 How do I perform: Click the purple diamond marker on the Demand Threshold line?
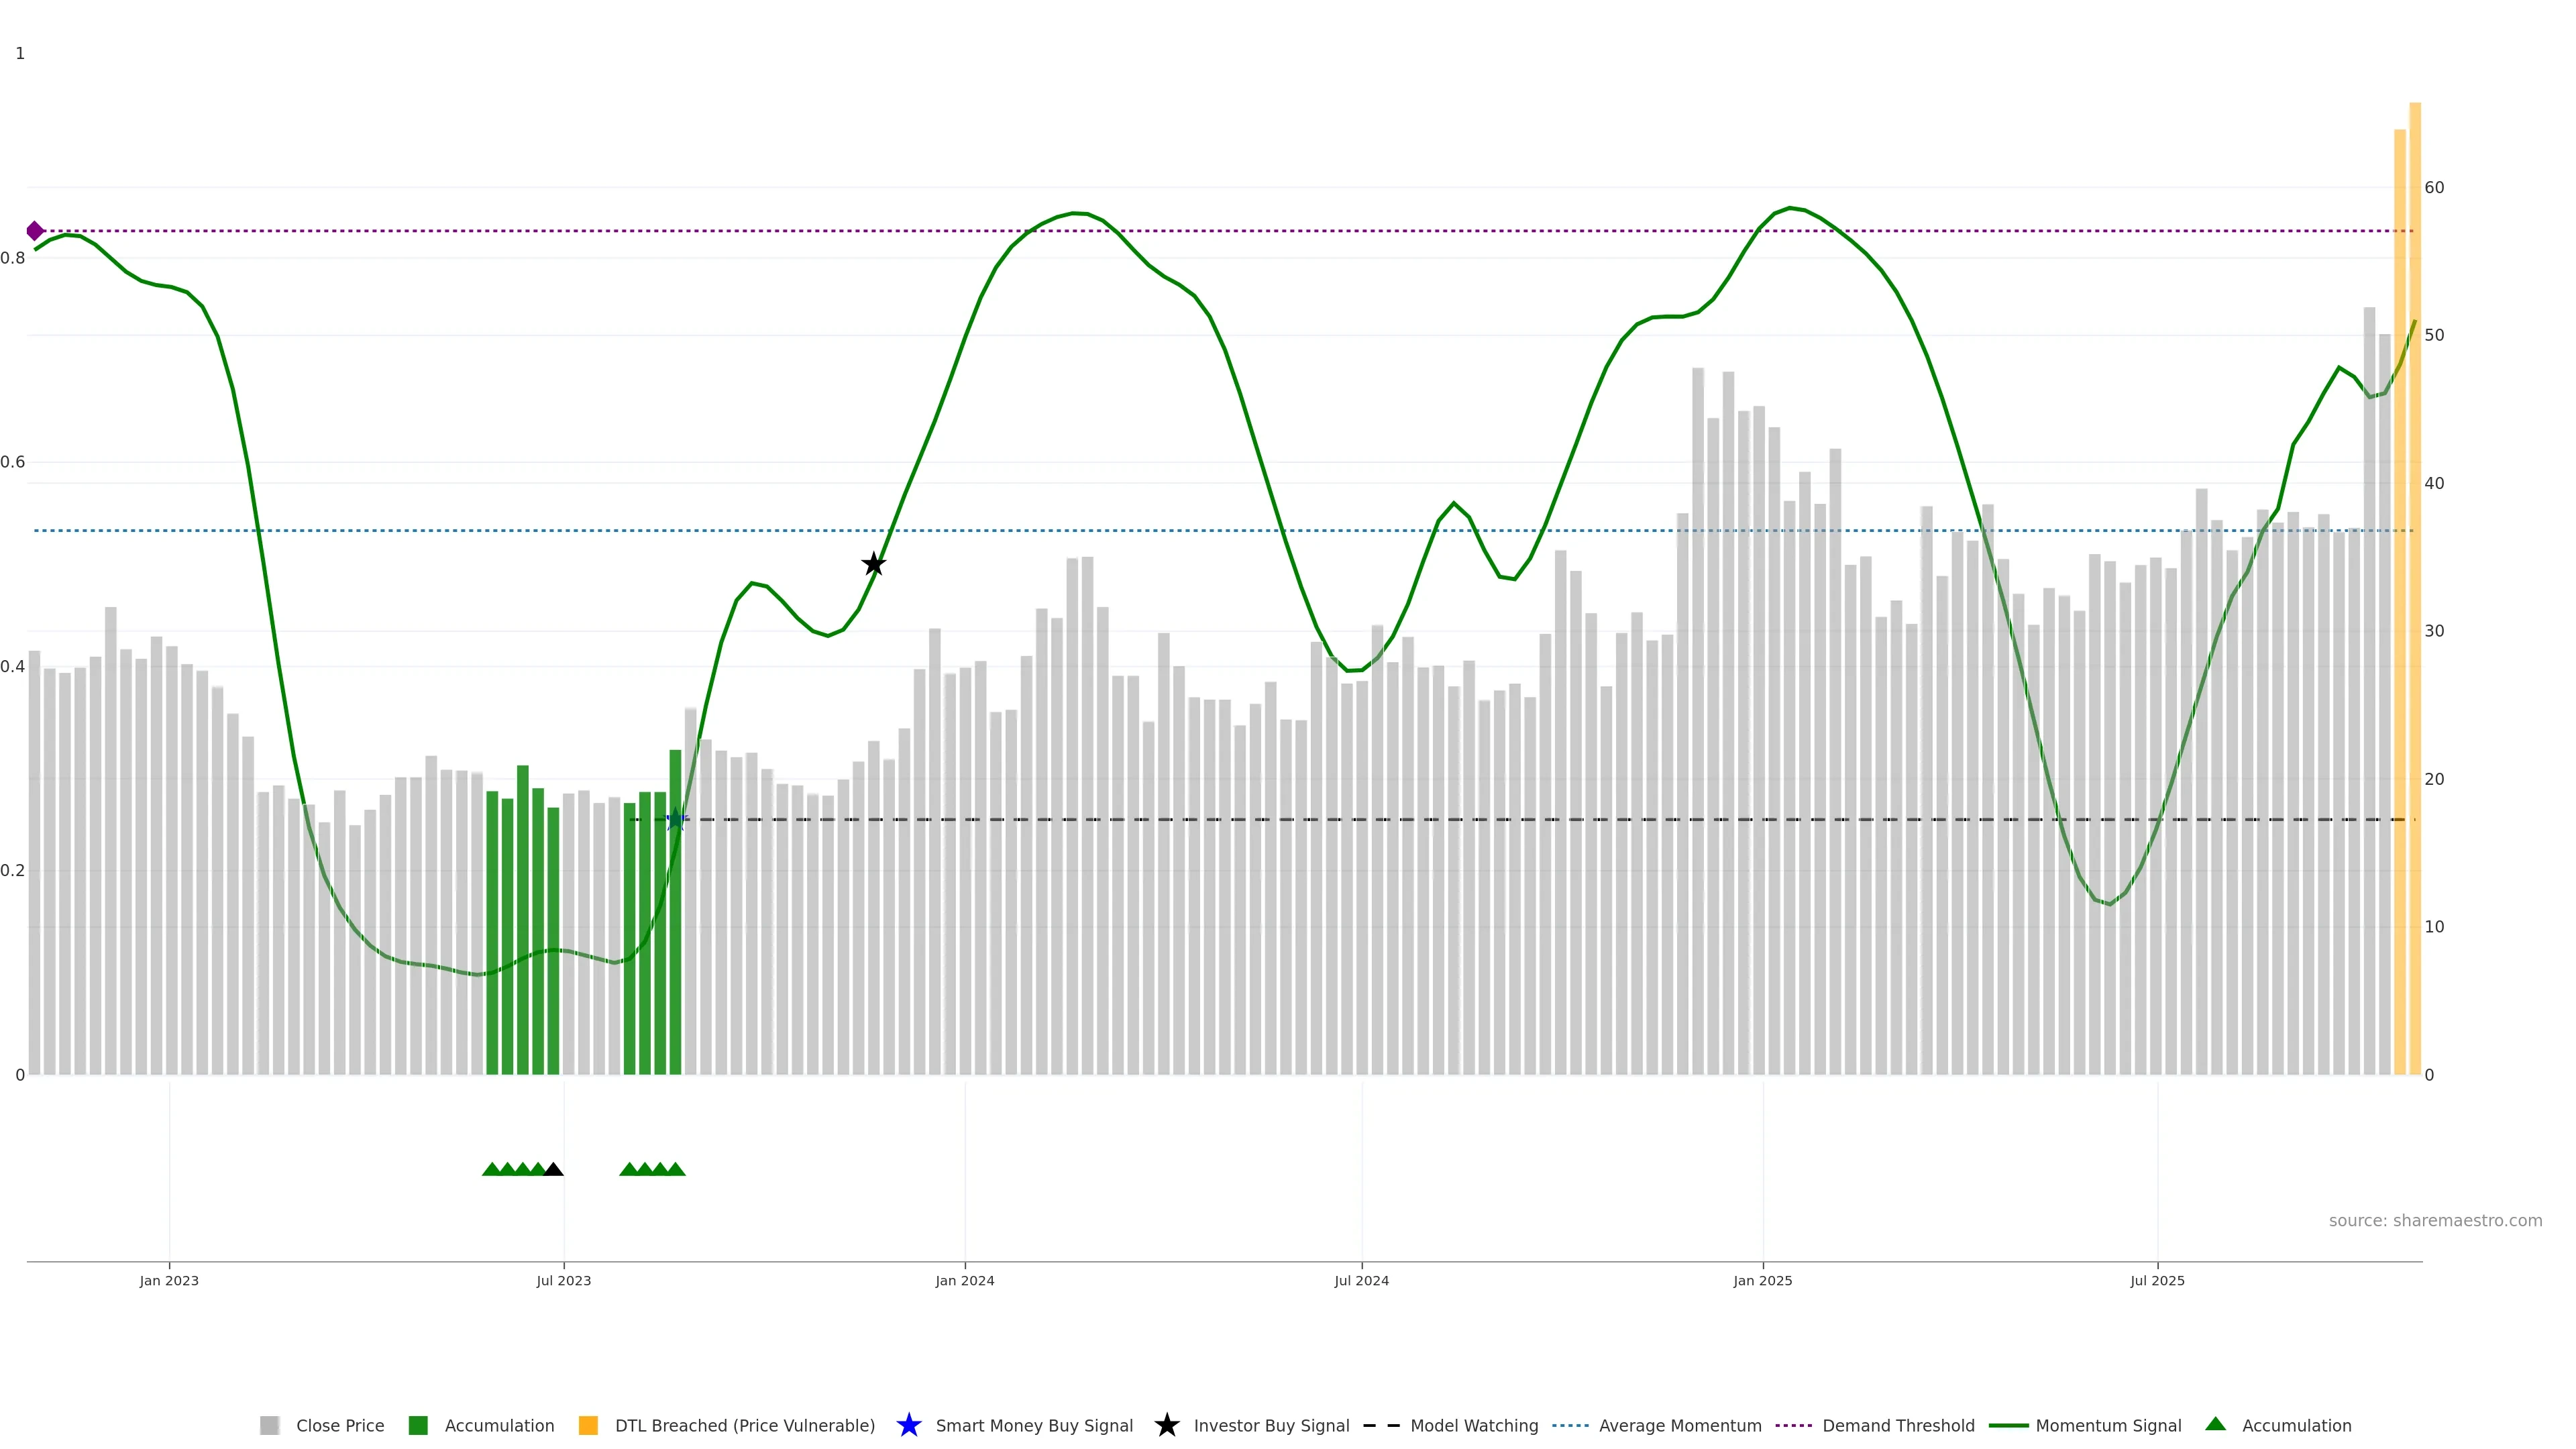35,231
